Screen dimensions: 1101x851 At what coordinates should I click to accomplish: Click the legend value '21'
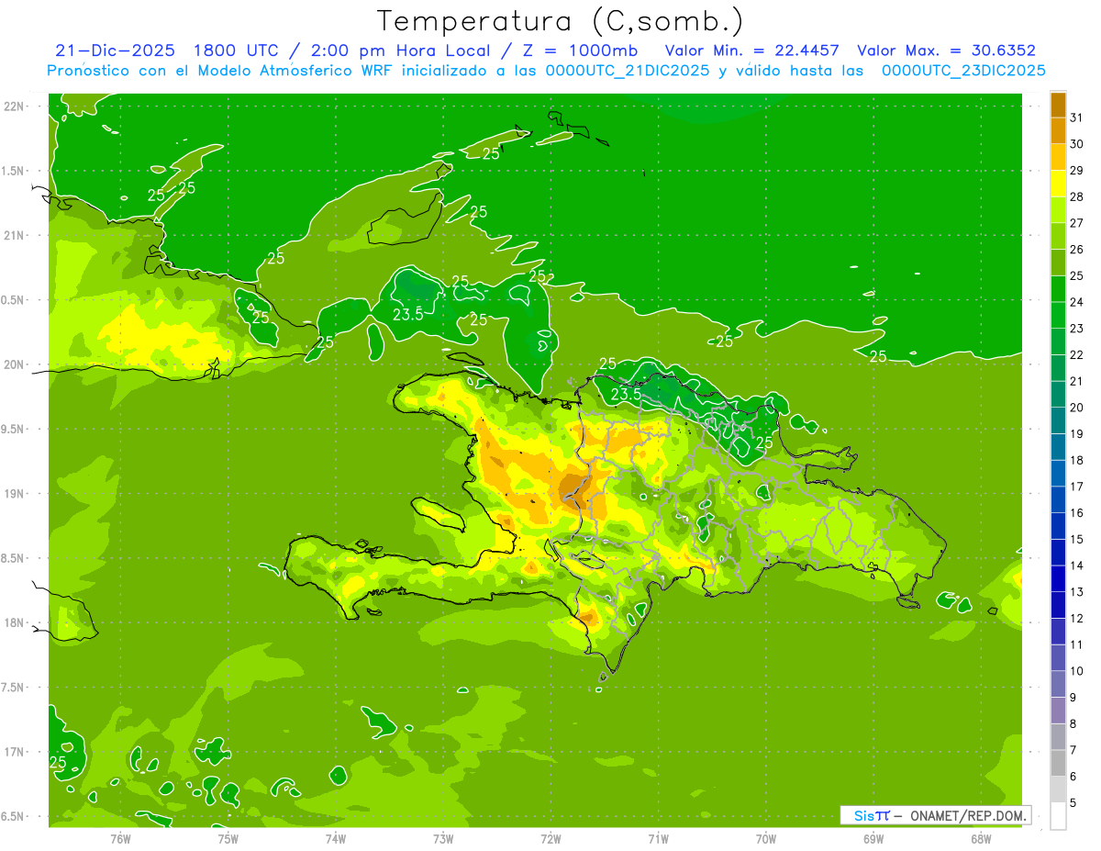[1077, 381]
